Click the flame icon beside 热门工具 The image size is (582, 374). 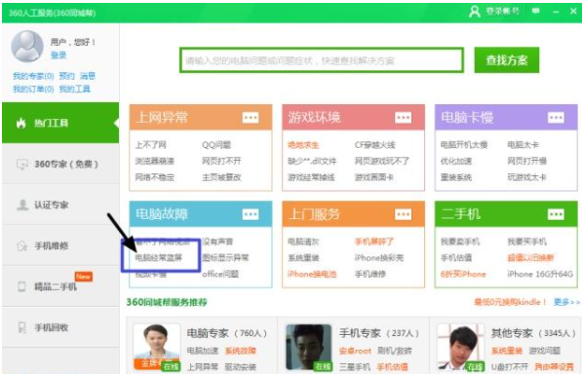pyautogui.click(x=21, y=123)
